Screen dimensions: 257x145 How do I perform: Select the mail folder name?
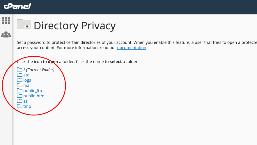[27, 85]
